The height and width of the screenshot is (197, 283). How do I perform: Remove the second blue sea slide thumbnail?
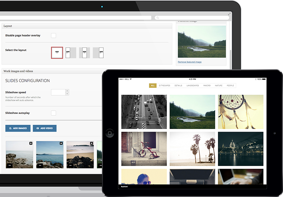pyautogui.click(x=61, y=143)
